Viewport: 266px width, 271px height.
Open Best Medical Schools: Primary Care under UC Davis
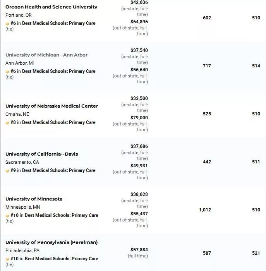pos(59,170)
